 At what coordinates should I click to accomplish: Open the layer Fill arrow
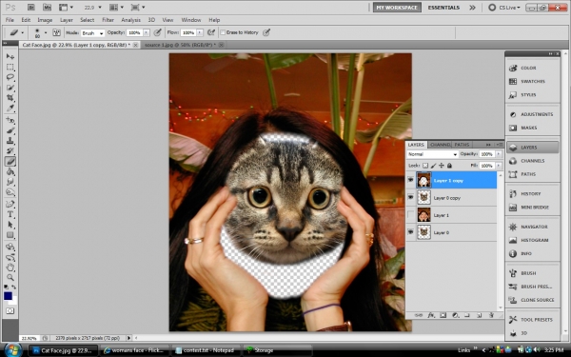[x=499, y=166]
